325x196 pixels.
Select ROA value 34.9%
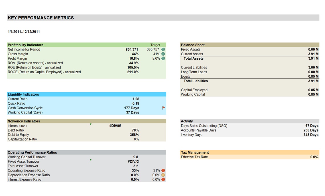134,63
